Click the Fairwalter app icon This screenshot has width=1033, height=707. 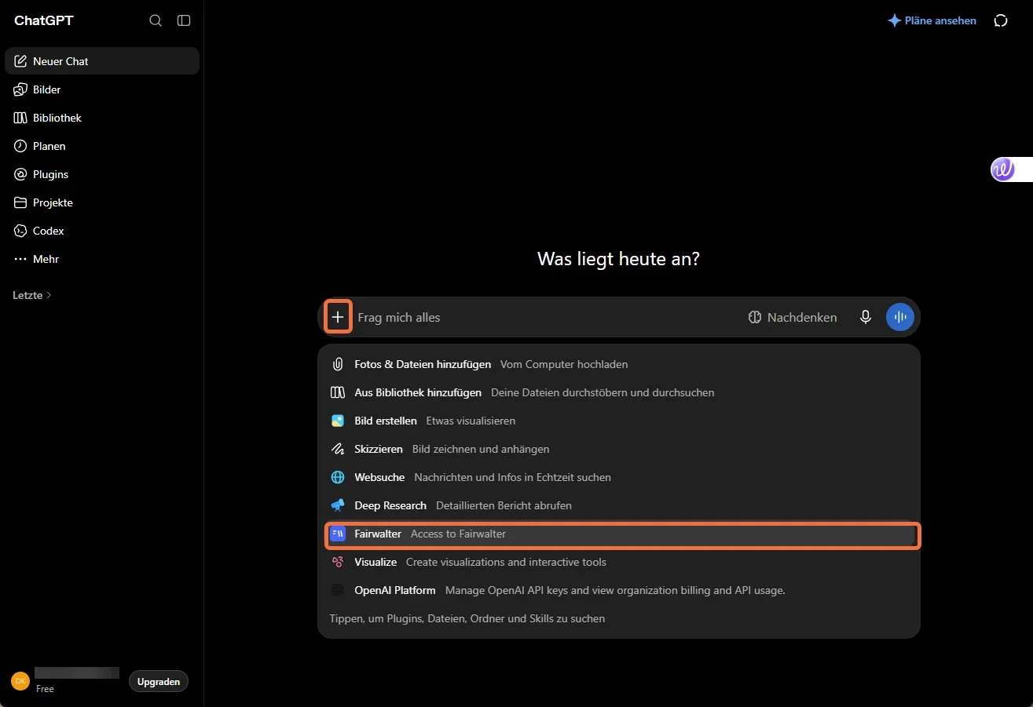click(338, 534)
